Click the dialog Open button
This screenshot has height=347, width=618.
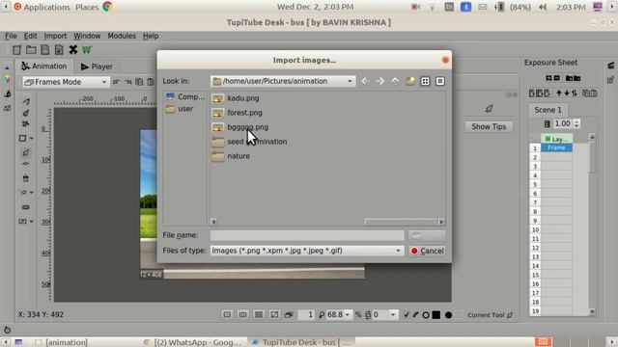(x=427, y=235)
